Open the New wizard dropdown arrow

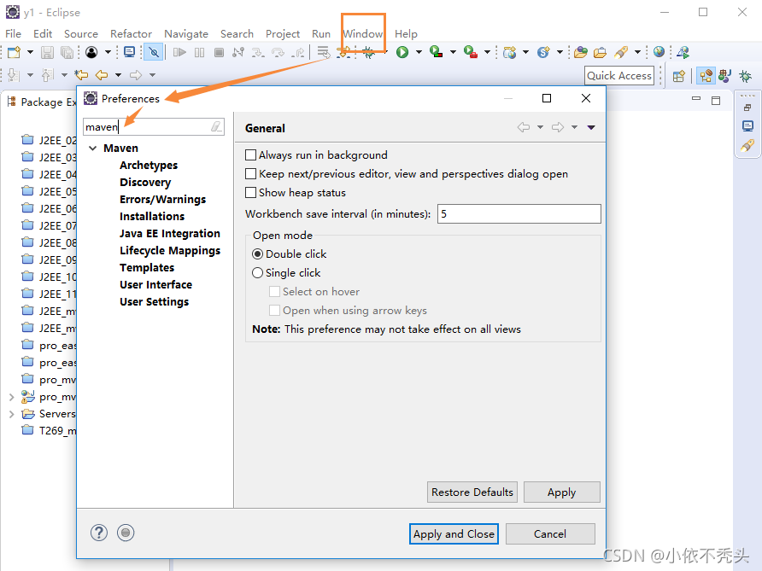[30, 52]
